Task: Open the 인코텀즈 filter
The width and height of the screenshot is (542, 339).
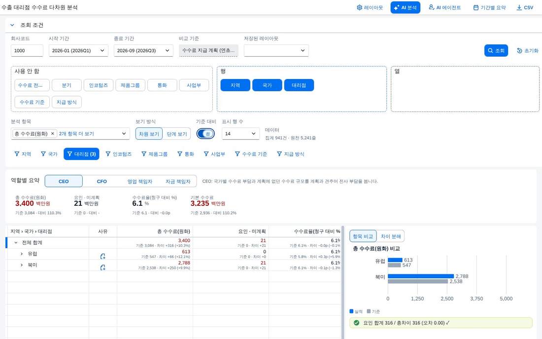Action: pyautogui.click(x=119, y=154)
